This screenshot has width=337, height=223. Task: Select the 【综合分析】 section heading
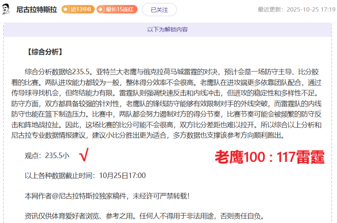(x=45, y=52)
